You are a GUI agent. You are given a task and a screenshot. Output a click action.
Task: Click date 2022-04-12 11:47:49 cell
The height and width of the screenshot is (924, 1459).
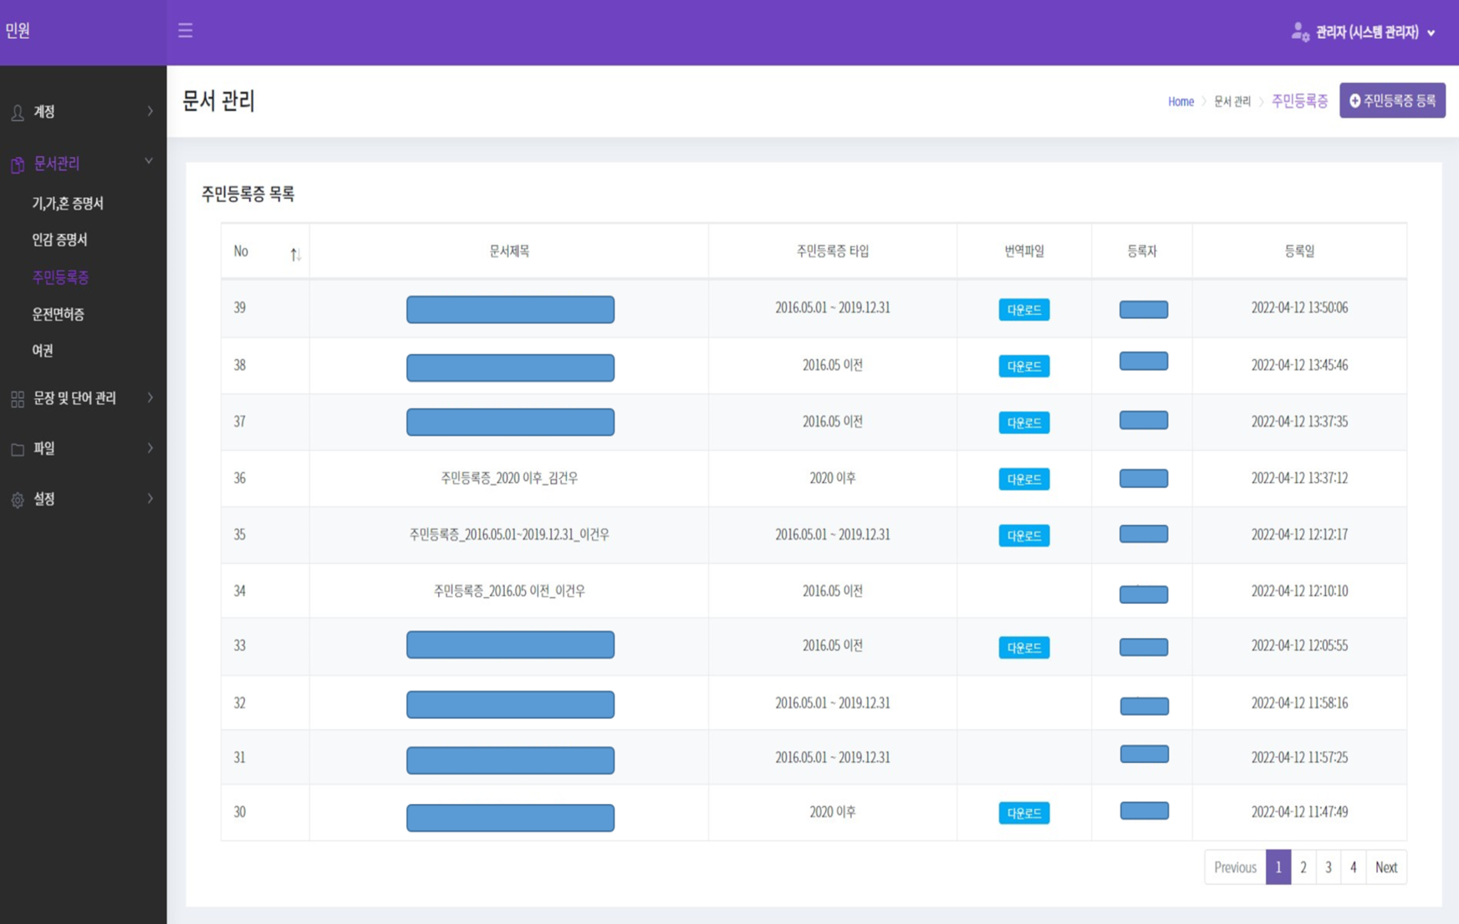(1299, 812)
